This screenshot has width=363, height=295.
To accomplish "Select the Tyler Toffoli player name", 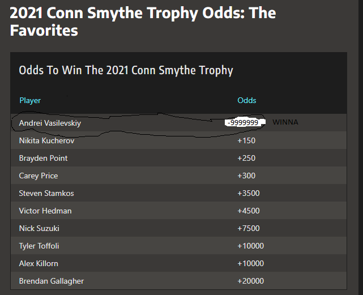I will [x=39, y=246].
